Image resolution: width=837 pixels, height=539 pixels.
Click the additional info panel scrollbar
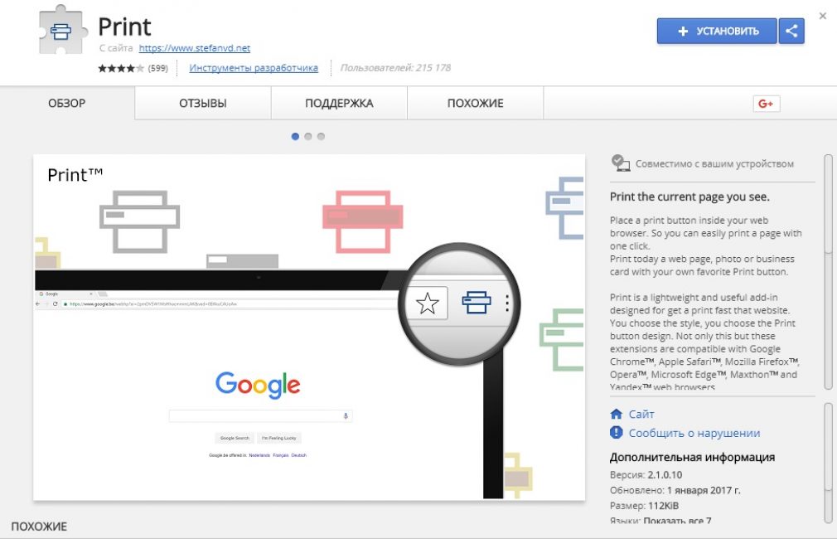click(828, 462)
